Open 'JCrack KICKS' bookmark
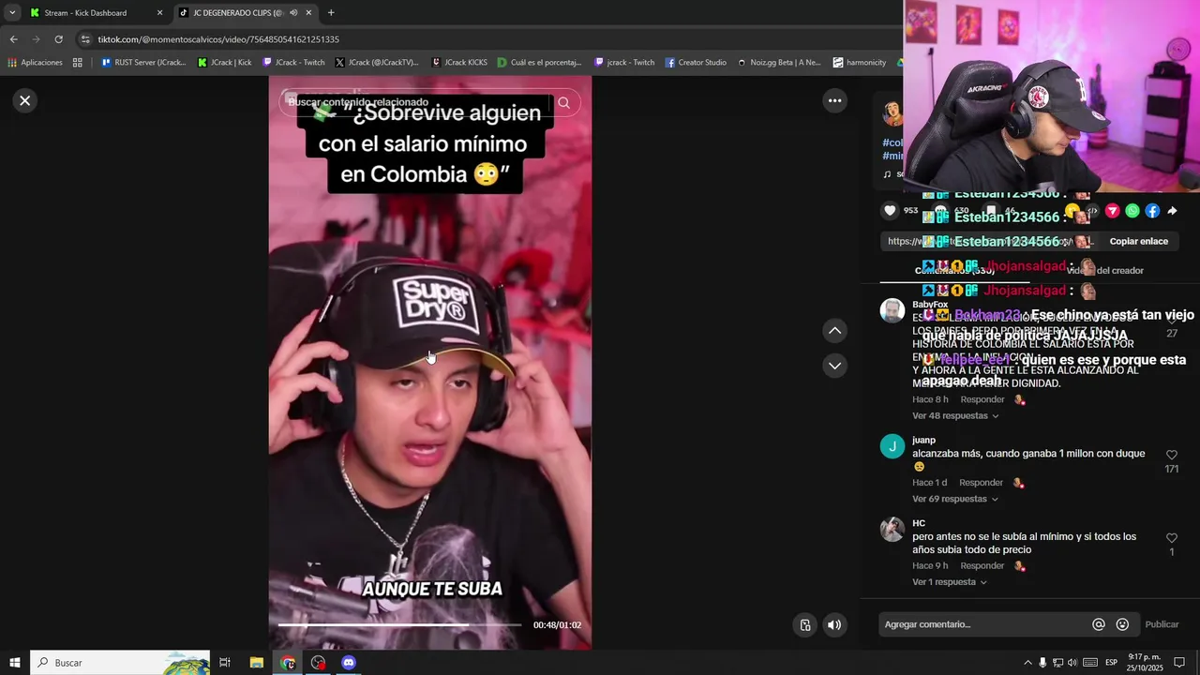1200x675 pixels. [x=459, y=63]
